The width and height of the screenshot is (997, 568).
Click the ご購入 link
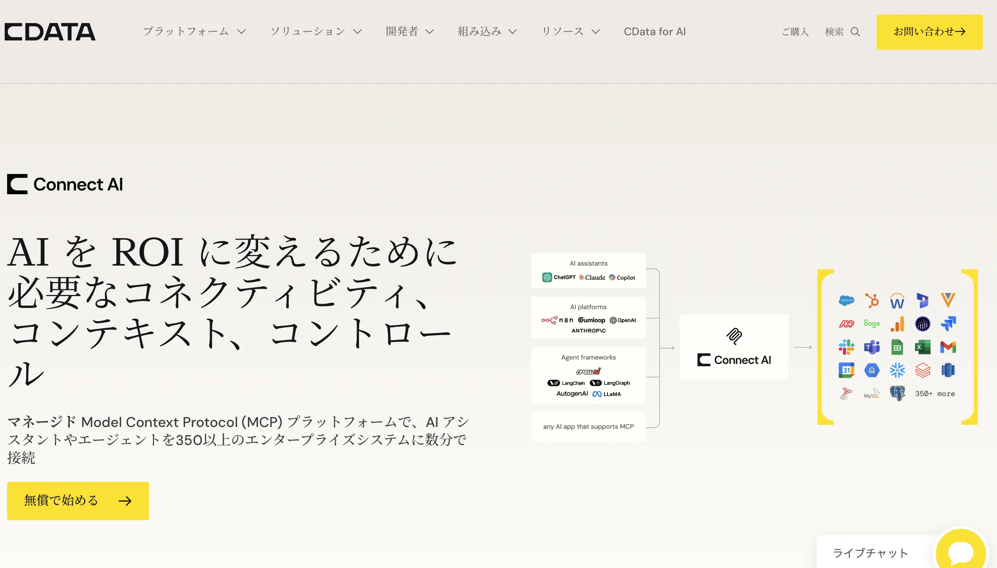coord(795,32)
